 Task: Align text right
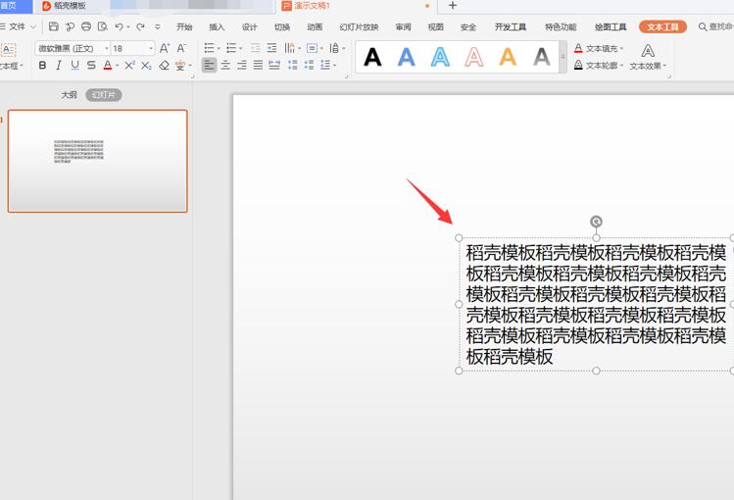point(241,65)
